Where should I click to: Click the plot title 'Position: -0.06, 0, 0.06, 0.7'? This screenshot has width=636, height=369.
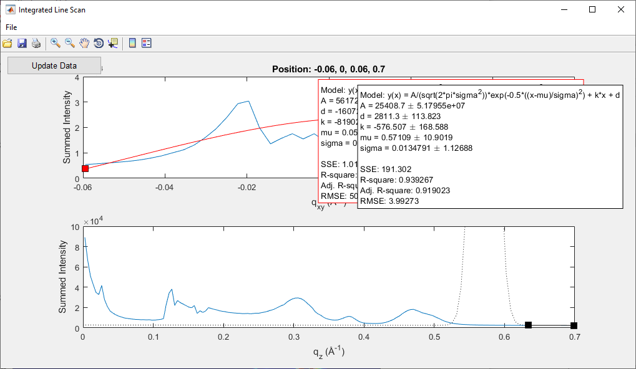[328, 69]
